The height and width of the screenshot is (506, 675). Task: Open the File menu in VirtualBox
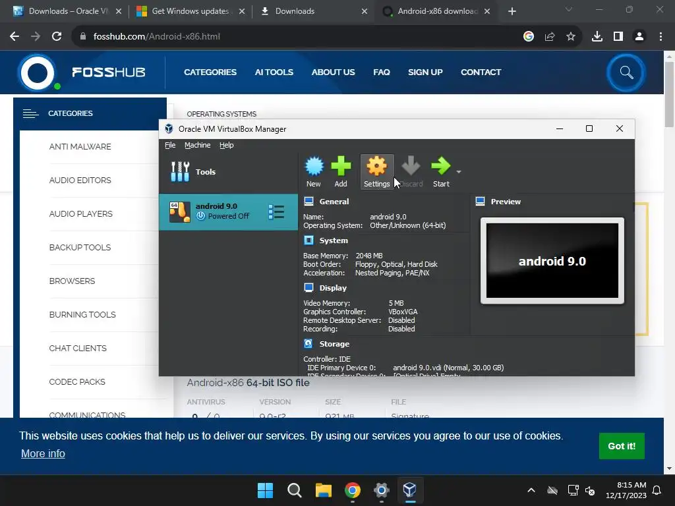pyautogui.click(x=170, y=145)
